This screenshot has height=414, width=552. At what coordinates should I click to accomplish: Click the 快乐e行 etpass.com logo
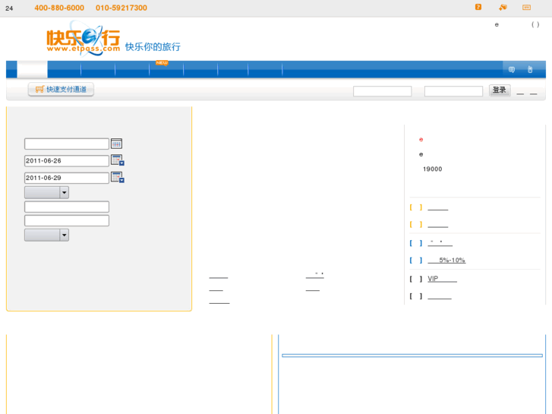click(83, 39)
